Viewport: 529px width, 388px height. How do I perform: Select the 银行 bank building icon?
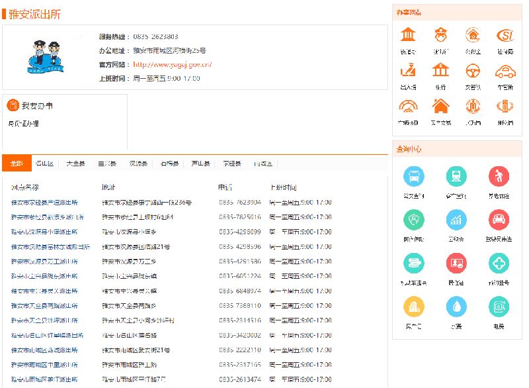click(440, 70)
